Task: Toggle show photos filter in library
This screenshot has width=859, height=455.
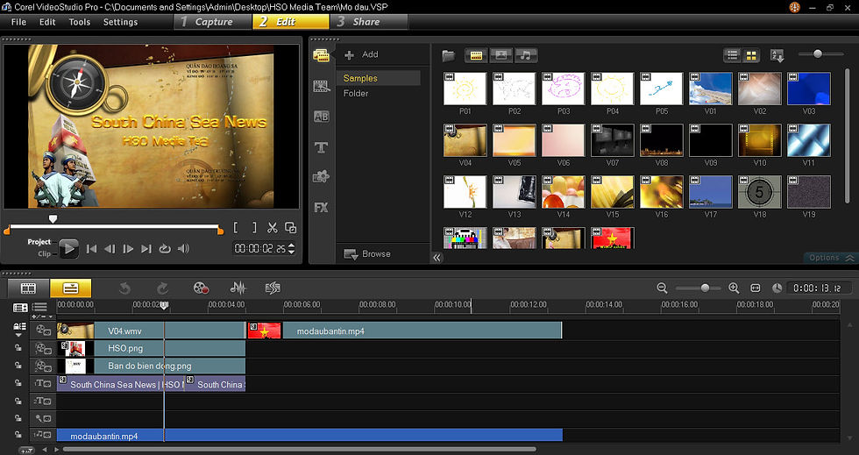Action: click(x=500, y=55)
